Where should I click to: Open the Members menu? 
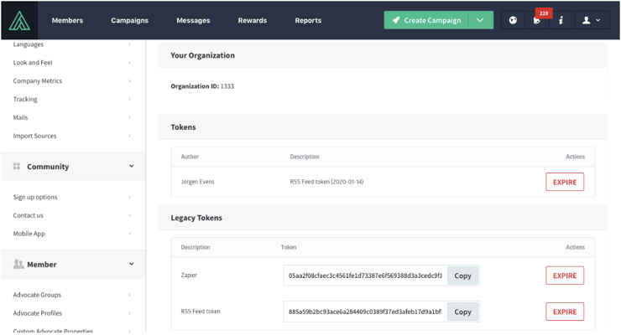(67, 20)
